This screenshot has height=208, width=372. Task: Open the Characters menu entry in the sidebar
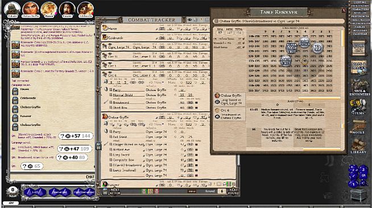click(360, 9)
